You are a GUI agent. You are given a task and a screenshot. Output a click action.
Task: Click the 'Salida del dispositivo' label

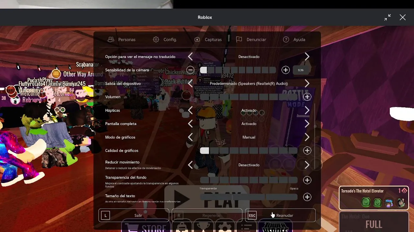point(123,83)
